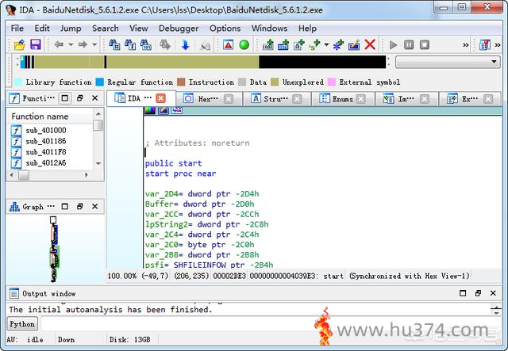Click the first green-plus toolbar icon
The image size is (508, 351).
[x=267, y=44]
